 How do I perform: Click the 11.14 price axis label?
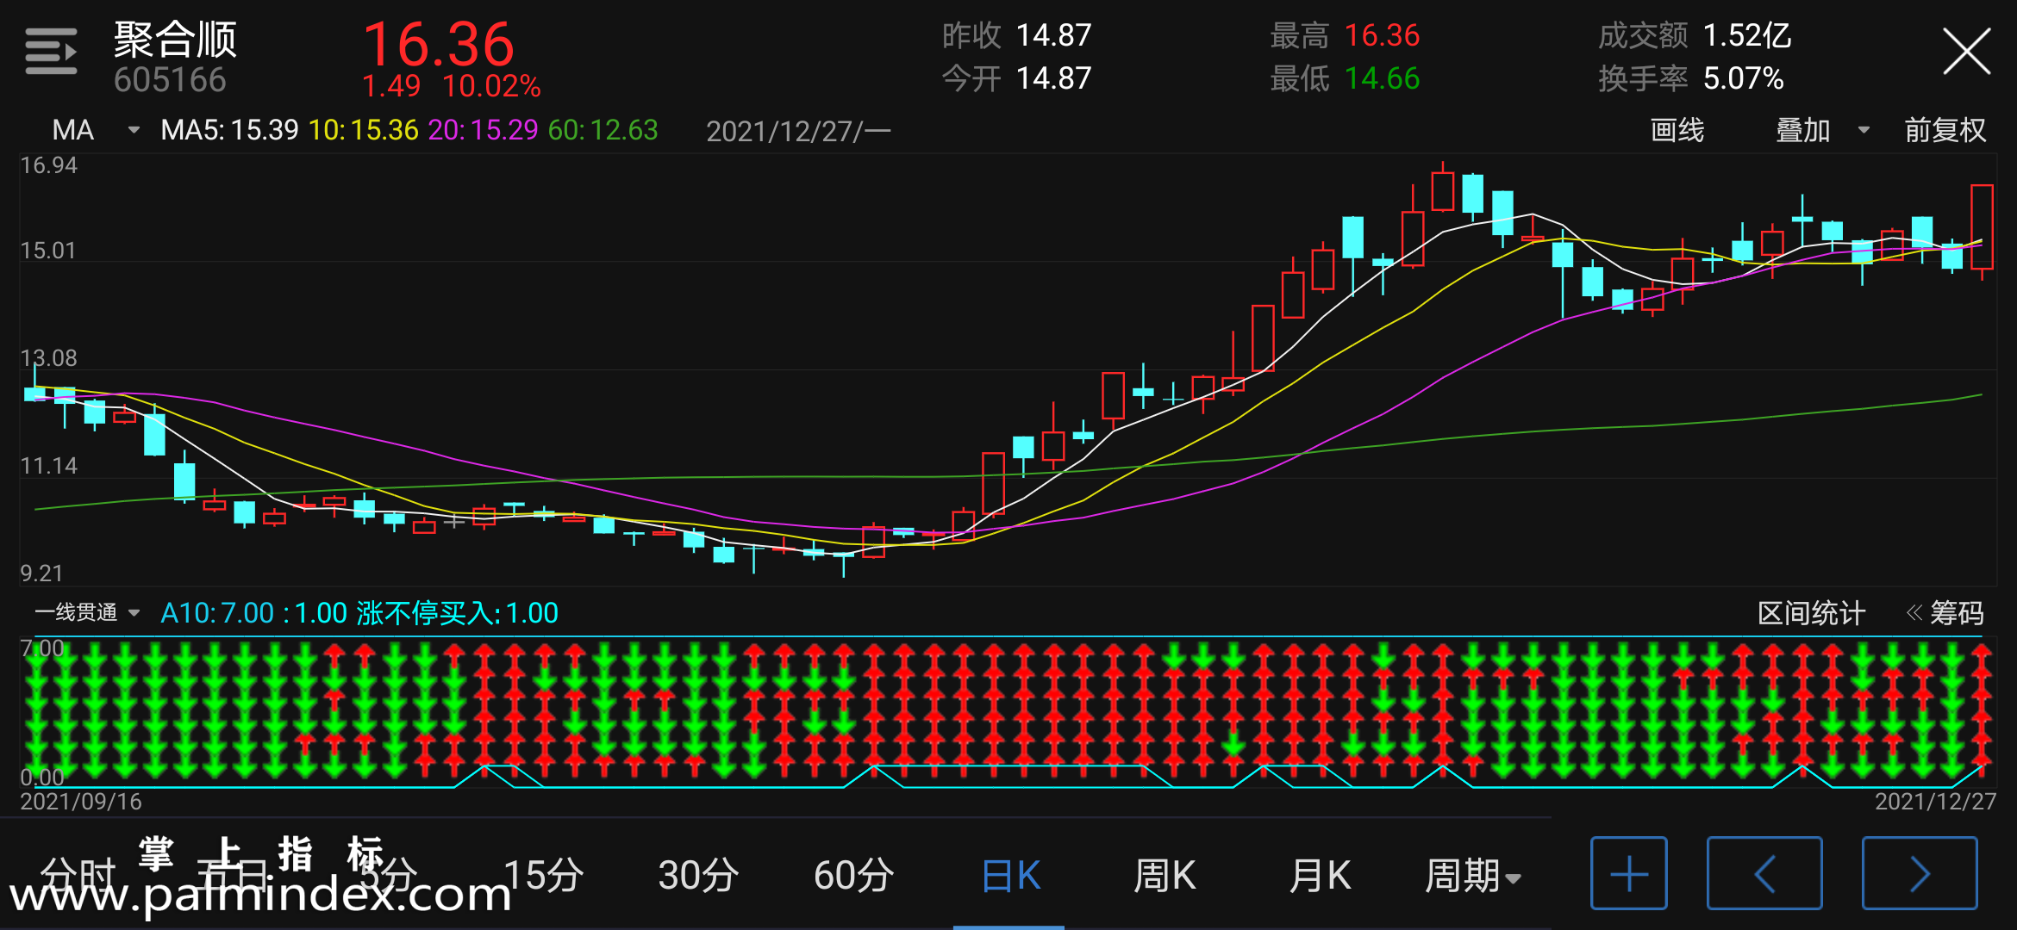[48, 466]
